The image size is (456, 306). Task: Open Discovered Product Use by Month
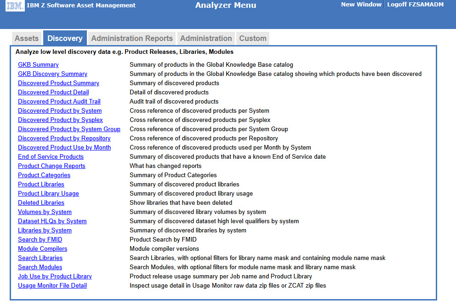click(64, 148)
